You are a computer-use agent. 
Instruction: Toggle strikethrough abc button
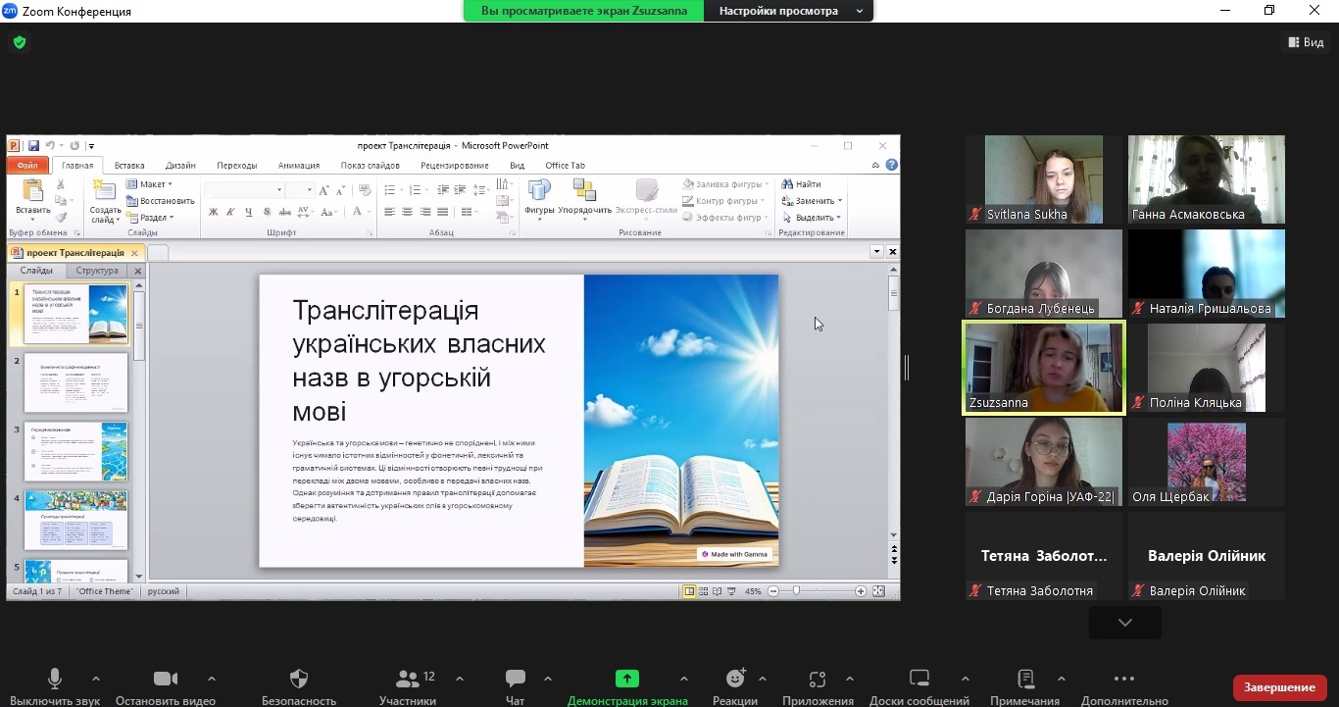click(x=286, y=212)
